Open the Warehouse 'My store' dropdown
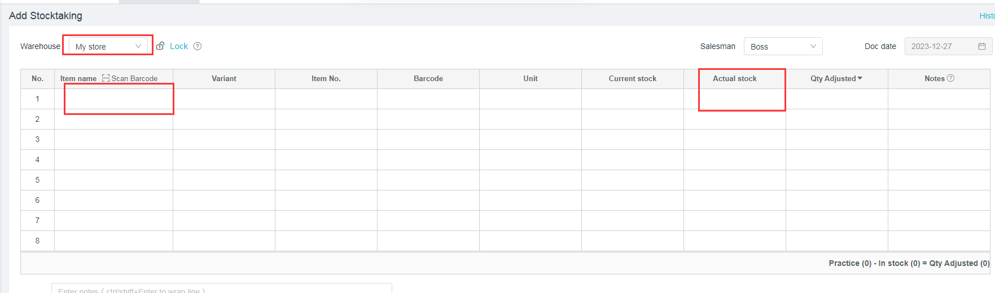The width and height of the screenshot is (995, 293). coord(108,46)
